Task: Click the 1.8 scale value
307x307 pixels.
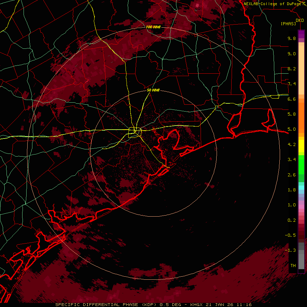Action: point(292,190)
